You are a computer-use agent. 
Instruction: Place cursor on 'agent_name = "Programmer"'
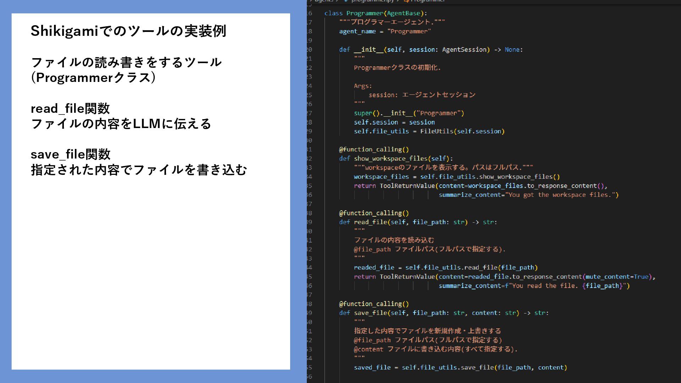click(385, 31)
